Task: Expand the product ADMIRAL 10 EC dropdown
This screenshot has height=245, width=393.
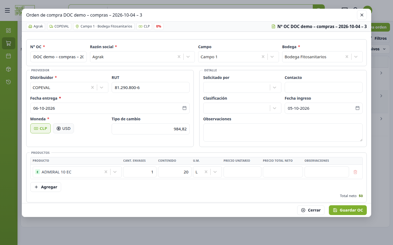Action: click(x=115, y=172)
